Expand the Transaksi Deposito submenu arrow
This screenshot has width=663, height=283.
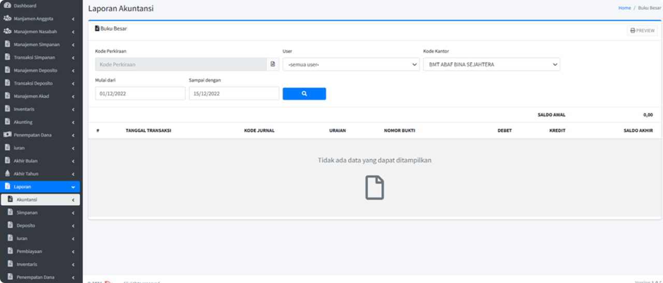click(73, 83)
